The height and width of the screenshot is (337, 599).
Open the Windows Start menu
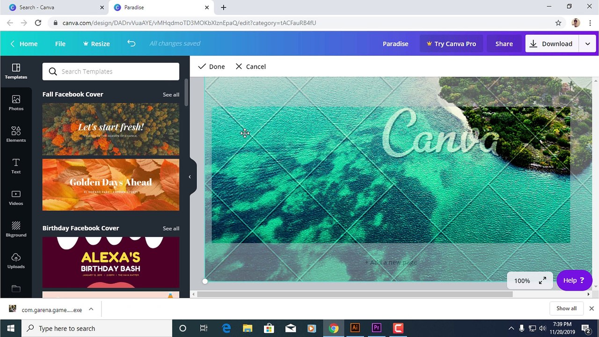point(11,328)
